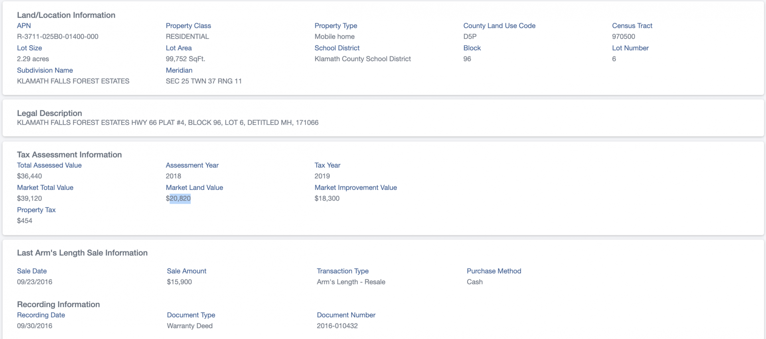Image resolution: width=766 pixels, height=339 pixels.
Task: Click the Purchase Method label
Action: pyautogui.click(x=494, y=271)
